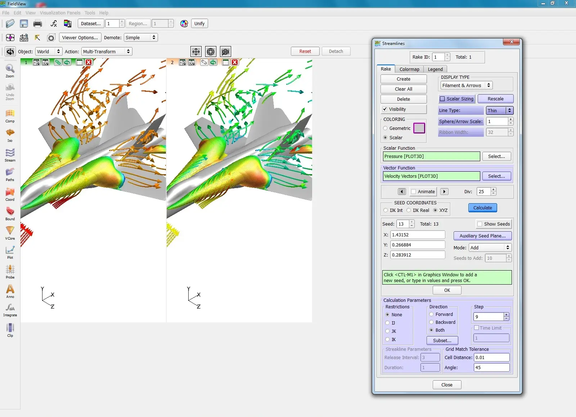Image resolution: width=576 pixels, height=417 pixels.
Task: Click the Rescale button
Action: pyautogui.click(x=495, y=99)
